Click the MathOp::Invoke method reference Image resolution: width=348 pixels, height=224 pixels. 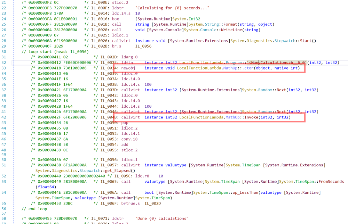coord(242,117)
